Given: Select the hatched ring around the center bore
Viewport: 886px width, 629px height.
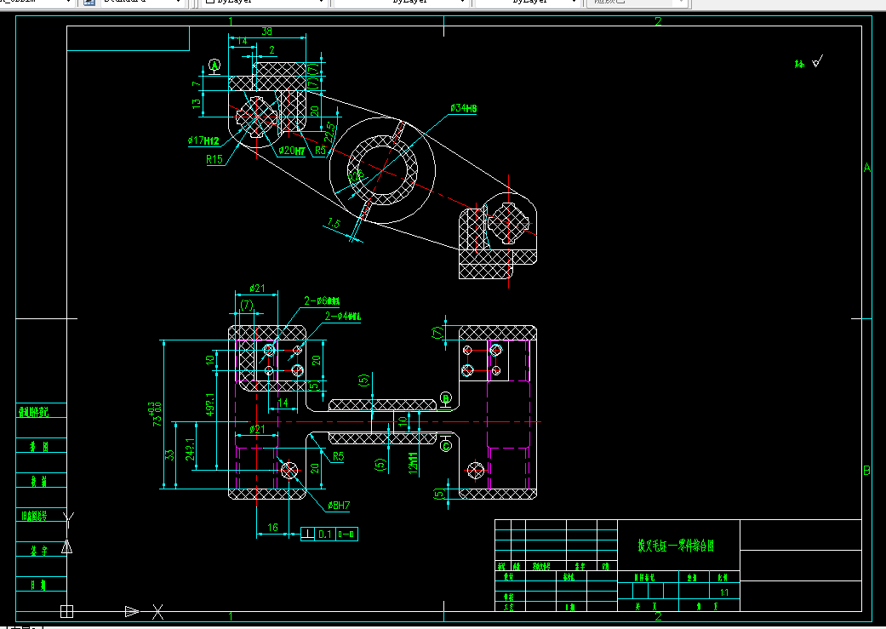Looking at the screenshot, I should tap(382, 169).
